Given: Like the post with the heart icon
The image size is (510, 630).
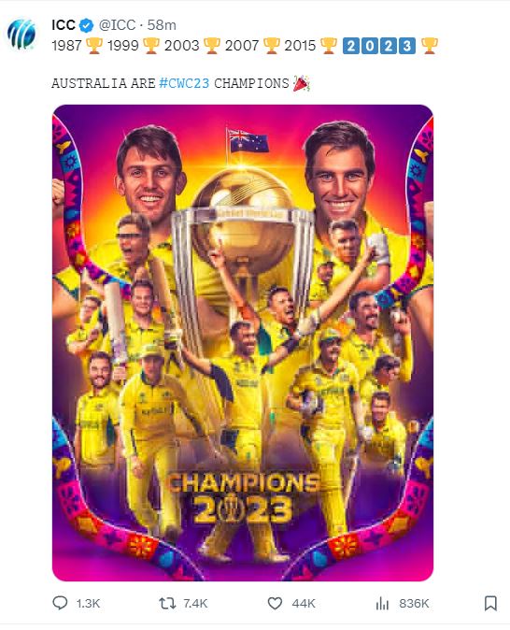Looking at the screenshot, I should click(x=275, y=603).
